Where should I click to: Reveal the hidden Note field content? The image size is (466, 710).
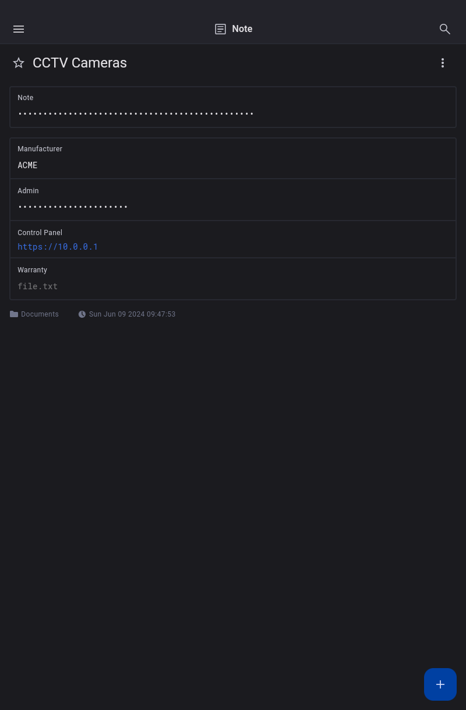[x=136, y=113]
